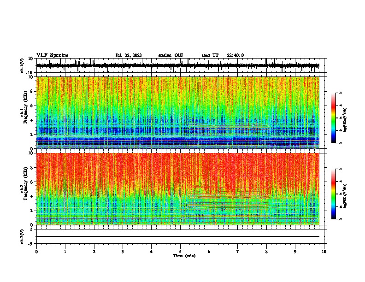Click the ch.3 flat voltage line

point(177,236)
